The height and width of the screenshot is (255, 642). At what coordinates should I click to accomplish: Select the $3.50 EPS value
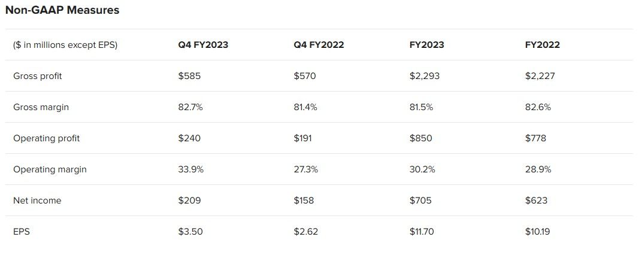tap(190, 232)
